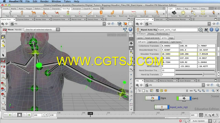Image resolution: width=220 pixels, height=123 pixels.
Task: Open Scene View obj path dropdown
Action: click(x=104, y=24)
